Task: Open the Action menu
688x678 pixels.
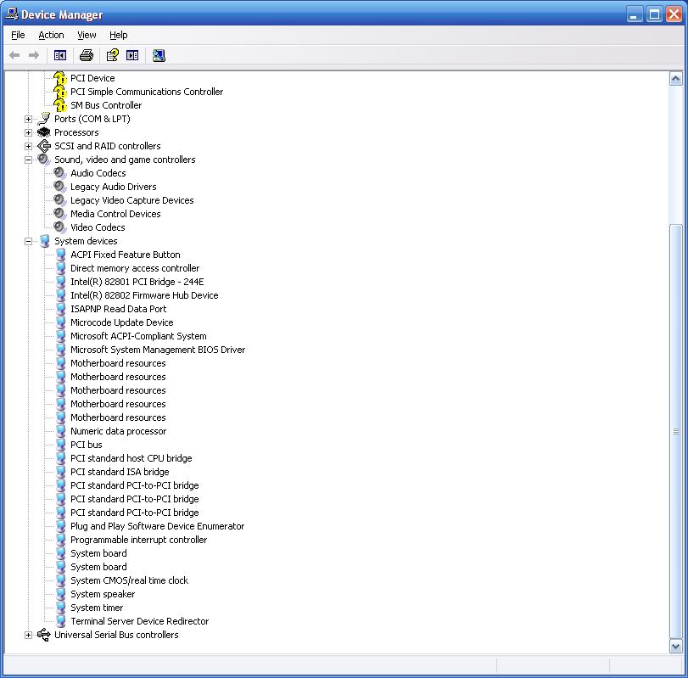Action: [x=51, y=35]
